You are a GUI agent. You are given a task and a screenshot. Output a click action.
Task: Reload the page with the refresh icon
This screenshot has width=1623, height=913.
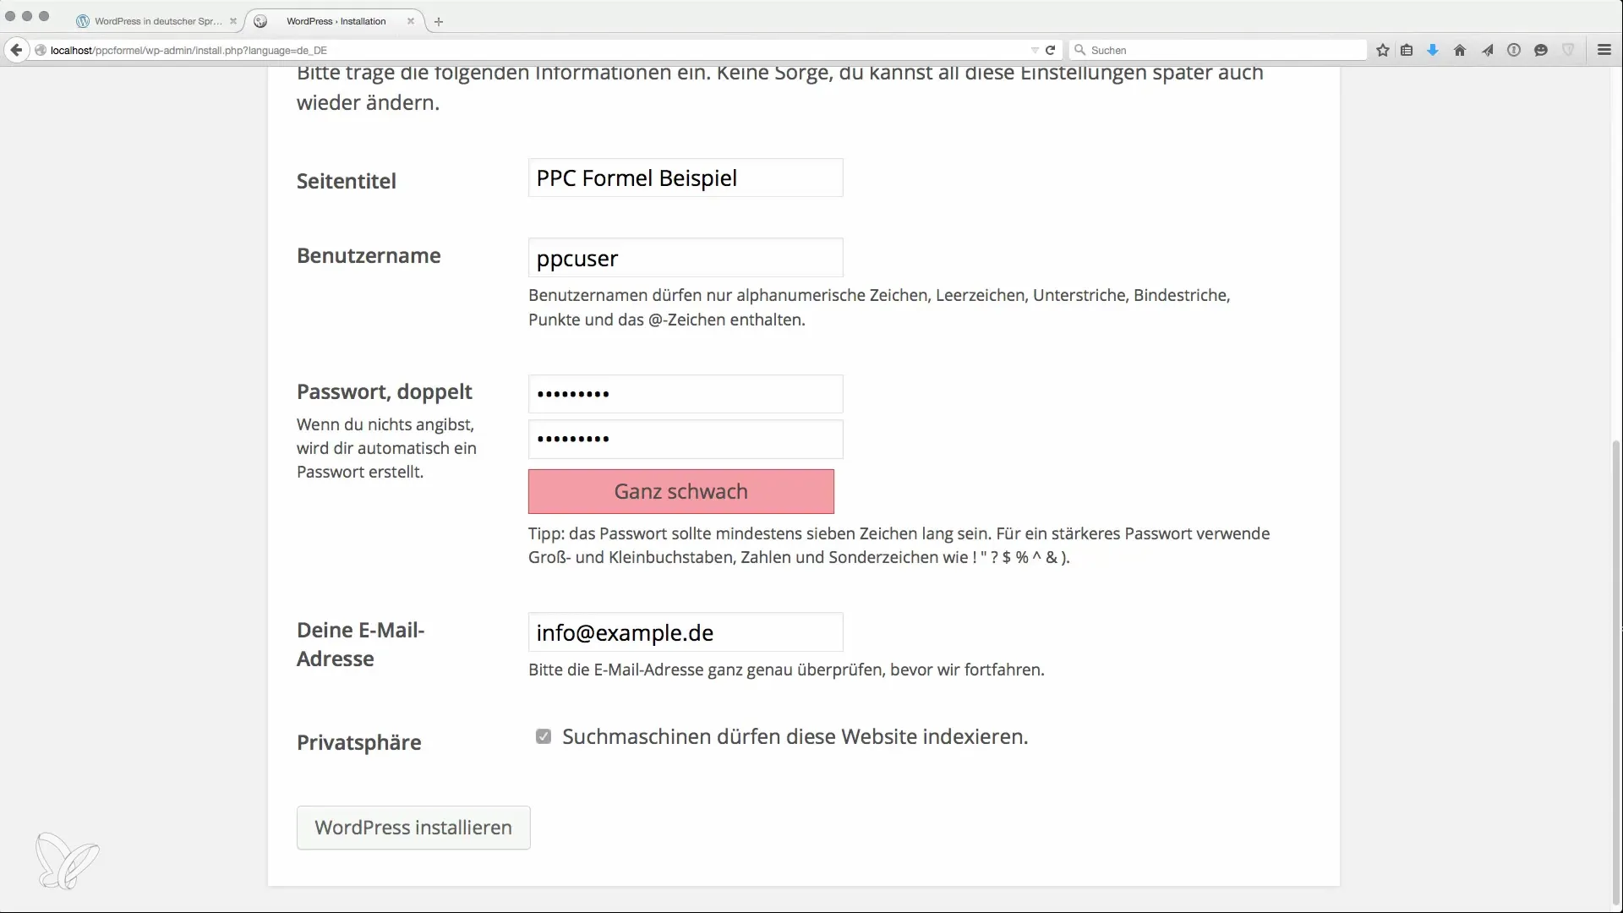point(1050,50)
